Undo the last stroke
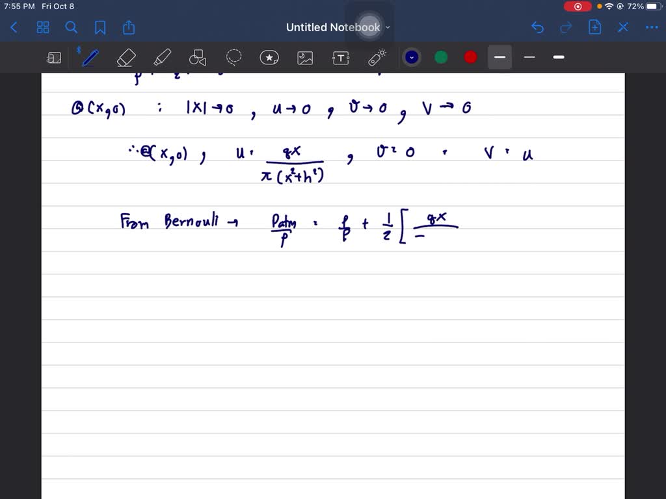Image resolution: width=666 pixels, height=499 pixels. 537,27
